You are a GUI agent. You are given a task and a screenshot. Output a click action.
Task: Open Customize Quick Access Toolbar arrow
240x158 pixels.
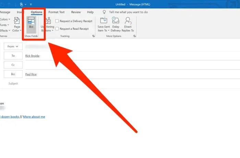31,4
